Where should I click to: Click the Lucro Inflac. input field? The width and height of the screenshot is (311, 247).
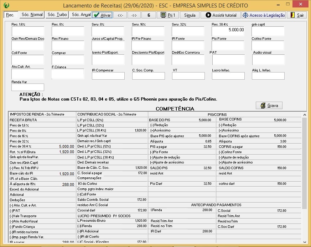(x=228, y=76)
